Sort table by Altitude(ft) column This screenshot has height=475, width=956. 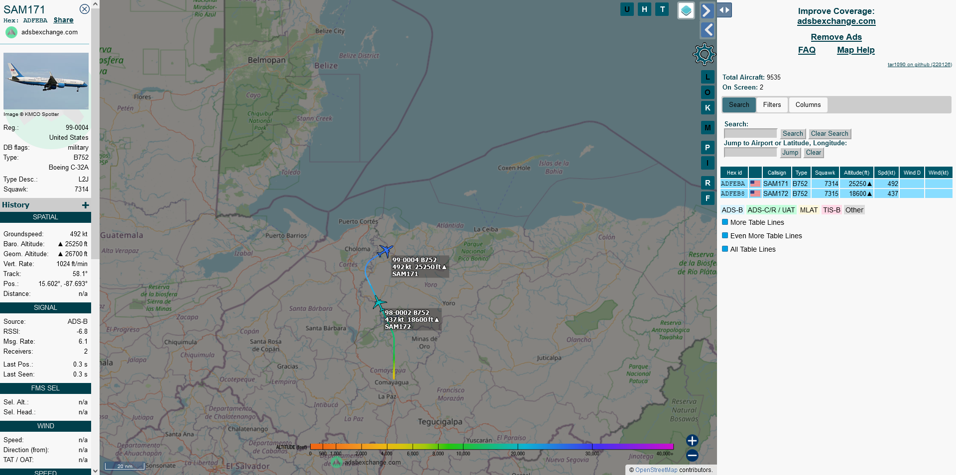coord(856,173)
